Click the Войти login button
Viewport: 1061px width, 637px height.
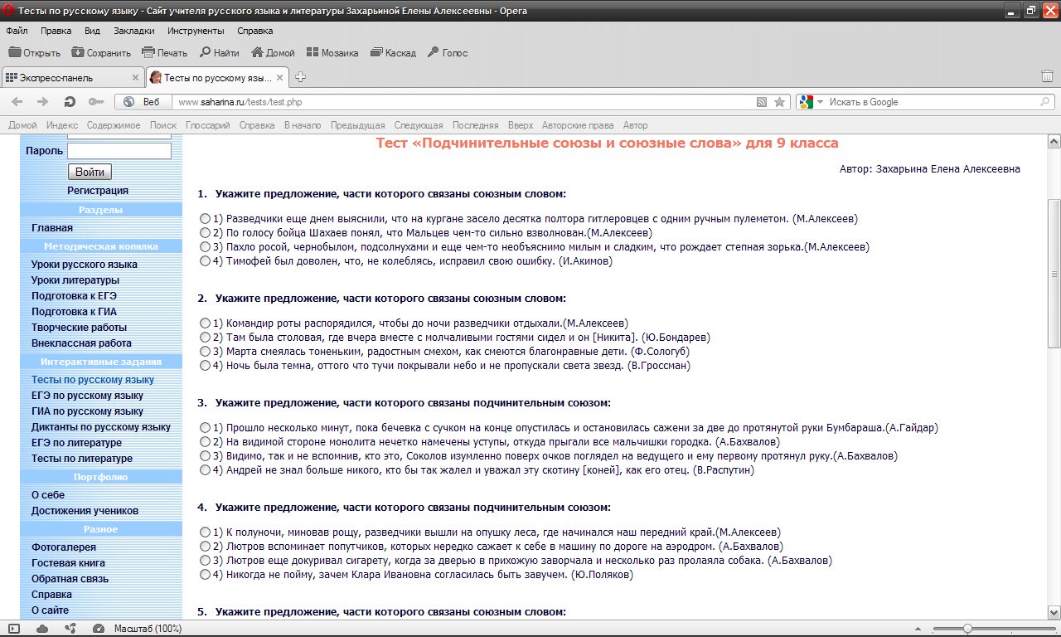(90, 173)
